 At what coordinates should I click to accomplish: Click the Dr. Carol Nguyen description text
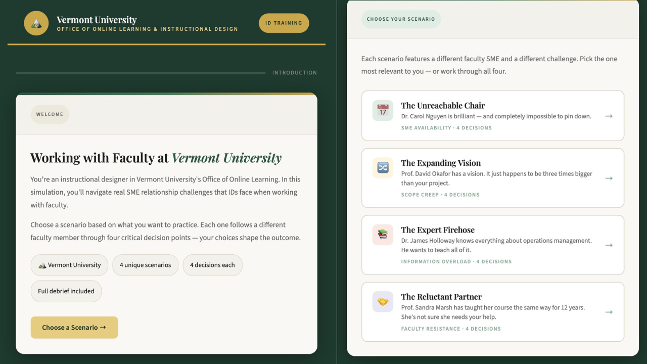496,116
